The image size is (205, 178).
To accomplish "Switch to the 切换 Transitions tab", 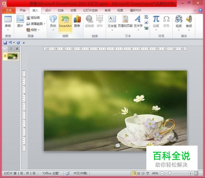I will 60,10.
